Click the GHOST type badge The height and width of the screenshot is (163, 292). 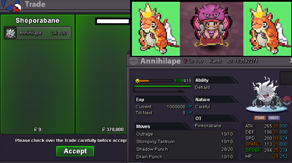coord(274,118)
